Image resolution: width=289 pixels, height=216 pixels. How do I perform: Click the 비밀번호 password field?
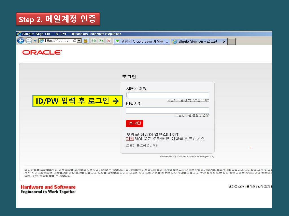coord(168,110)
